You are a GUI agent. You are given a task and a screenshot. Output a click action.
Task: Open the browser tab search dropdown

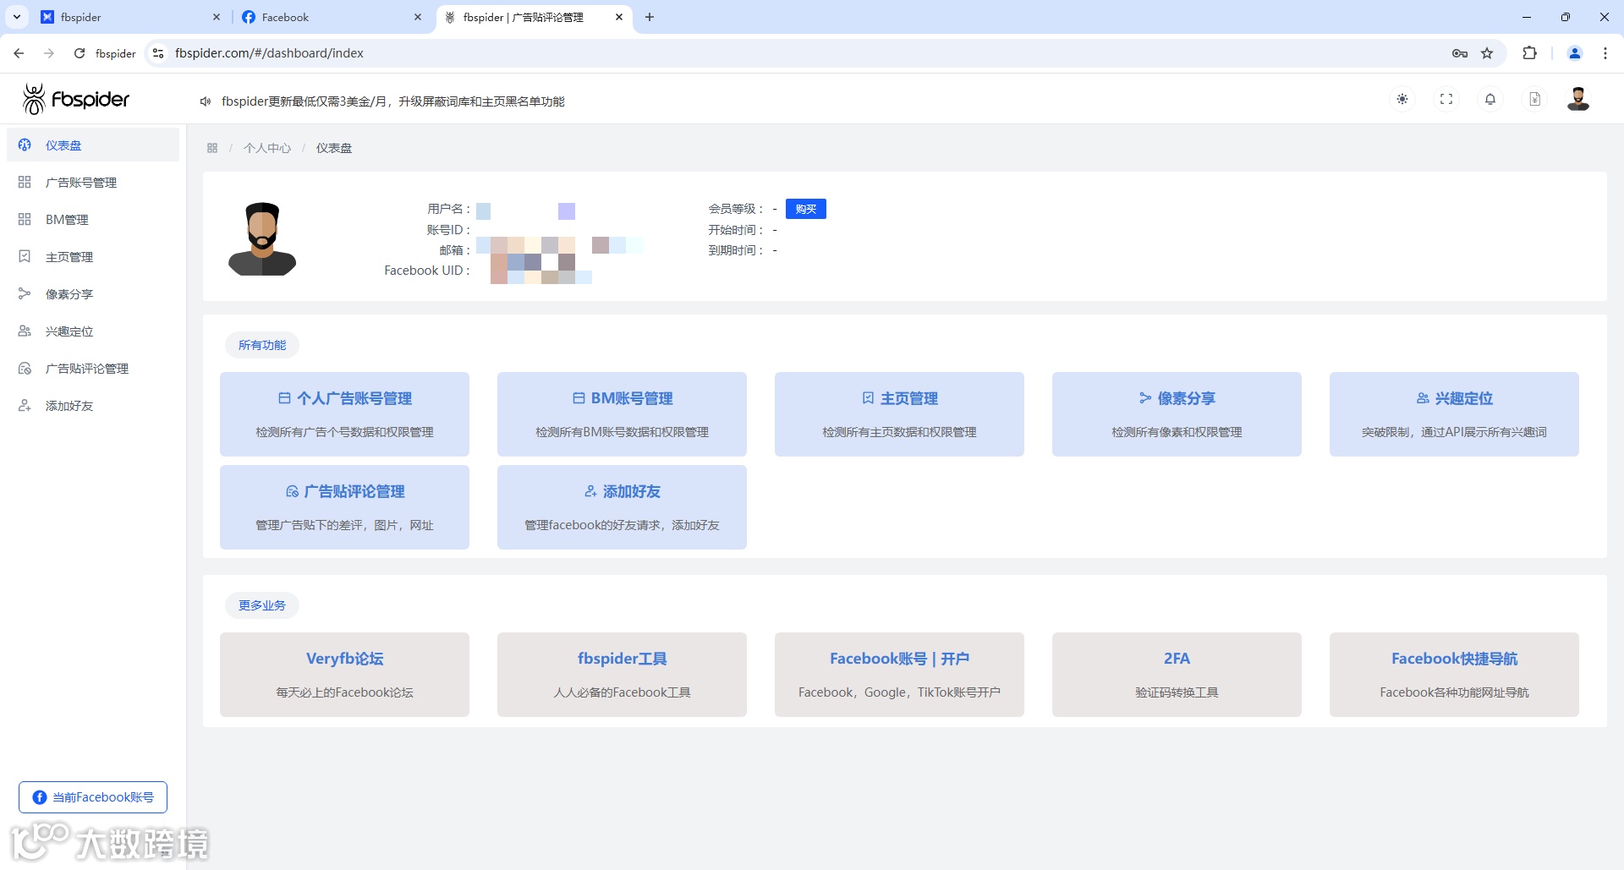(16, 17)
